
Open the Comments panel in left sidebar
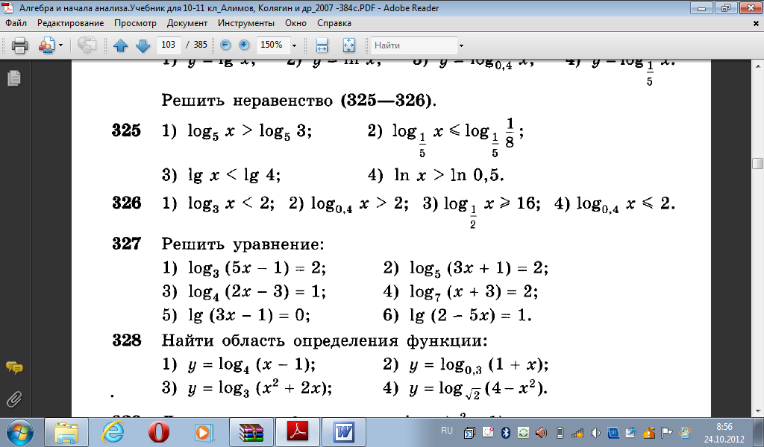point(14,368)
